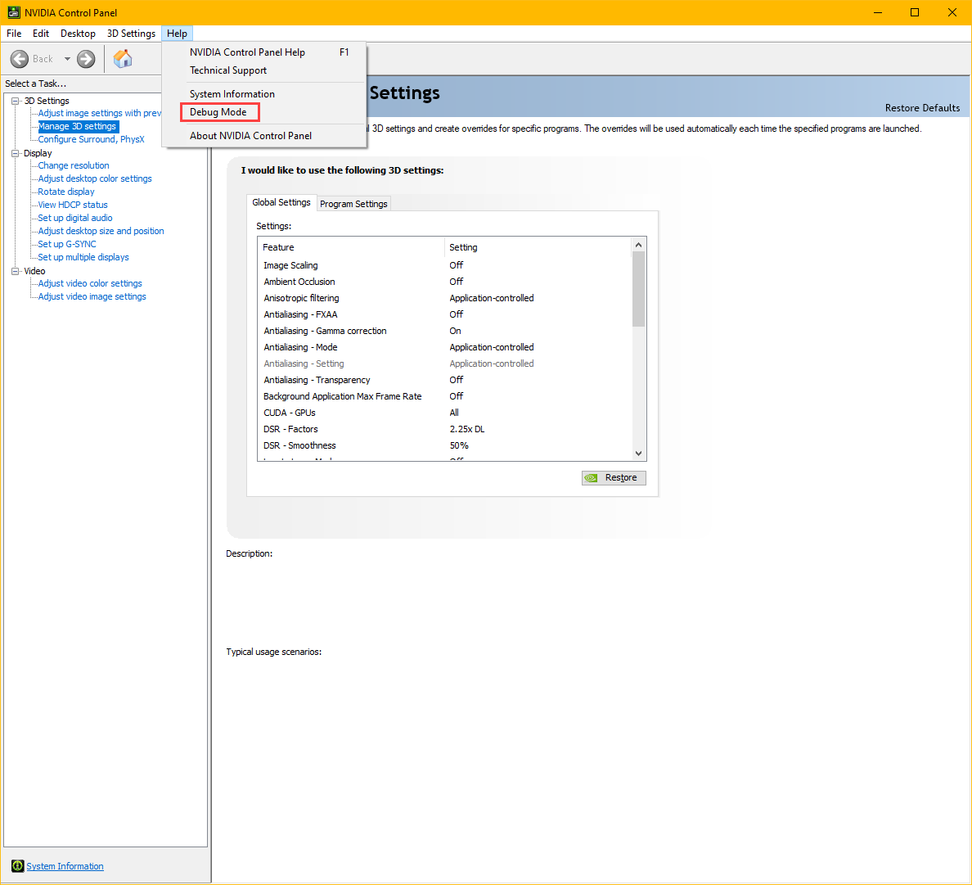The height and width of the screenshot is (885, 972).
Task: Open About NVIDIA Control Panel
Action: coord(264,135)
